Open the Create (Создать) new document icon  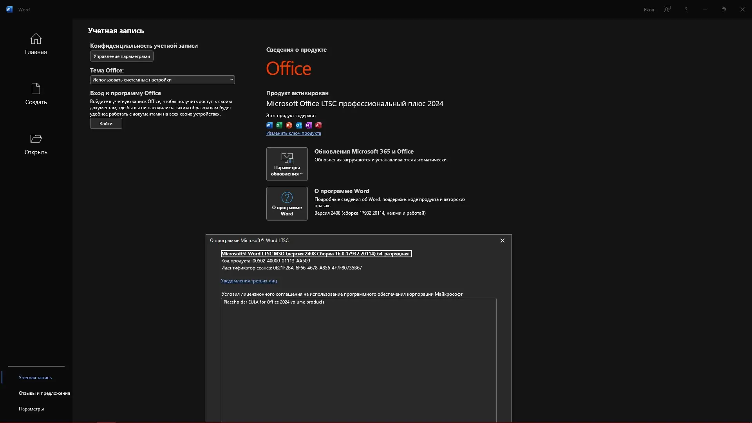point(36,89)
